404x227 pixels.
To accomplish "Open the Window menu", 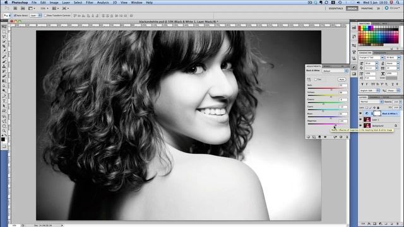I will pos(136,3).
